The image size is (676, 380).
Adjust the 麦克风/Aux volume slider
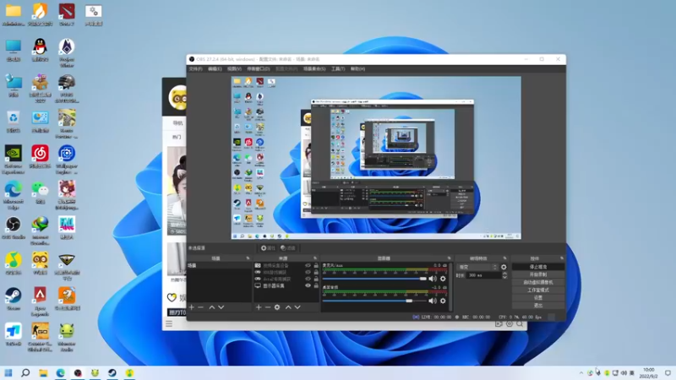374,279
